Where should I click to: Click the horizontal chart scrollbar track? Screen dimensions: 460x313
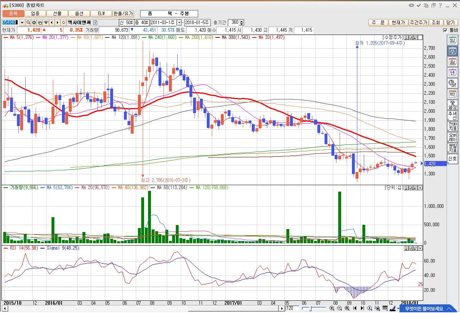[143, 309]
